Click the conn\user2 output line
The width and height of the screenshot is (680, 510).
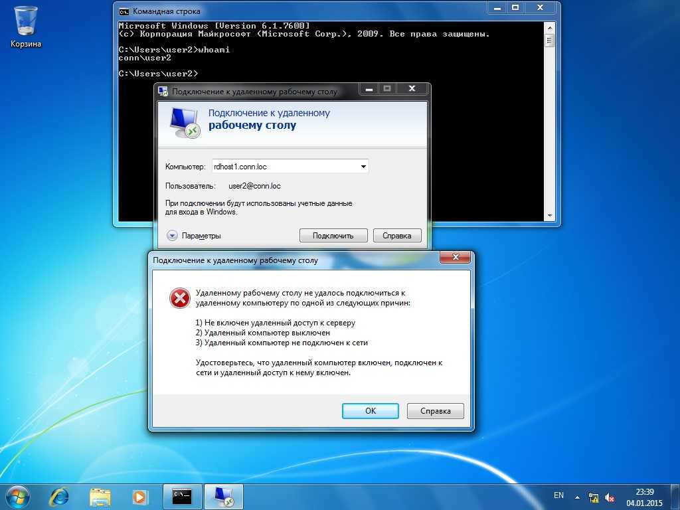coord(145,58)
